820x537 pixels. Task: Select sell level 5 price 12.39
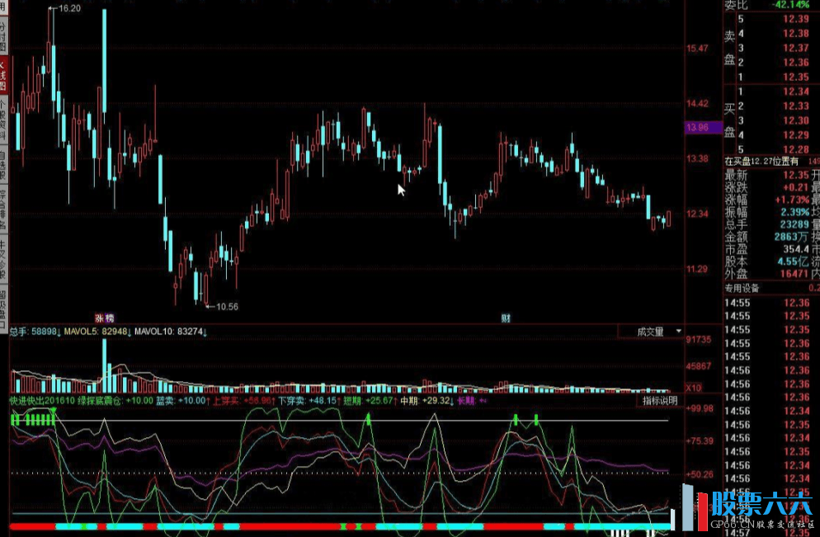coord(795,19)
